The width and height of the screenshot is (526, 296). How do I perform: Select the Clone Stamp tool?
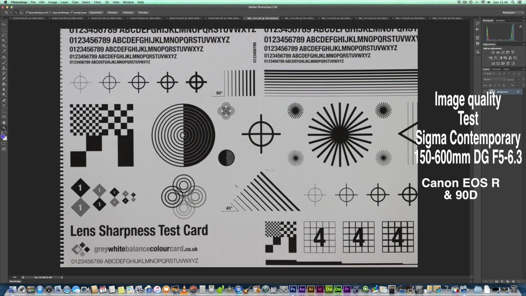point(4,67)
